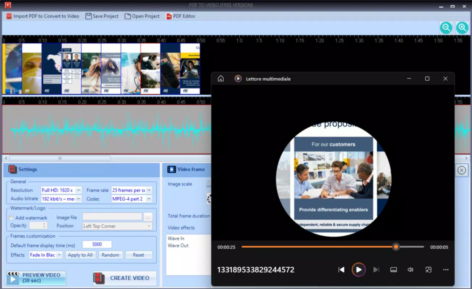Select the first slide thumbnail on timeline
The width and height of the screenshot is (472, 289).
(12, 69)
